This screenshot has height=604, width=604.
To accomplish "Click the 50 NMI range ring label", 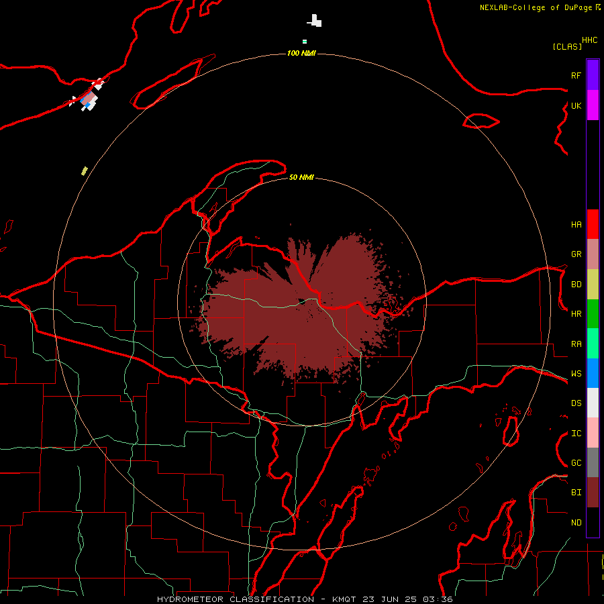I will (301, 177).
